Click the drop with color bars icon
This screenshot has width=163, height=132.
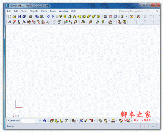[x=66, y=22]
